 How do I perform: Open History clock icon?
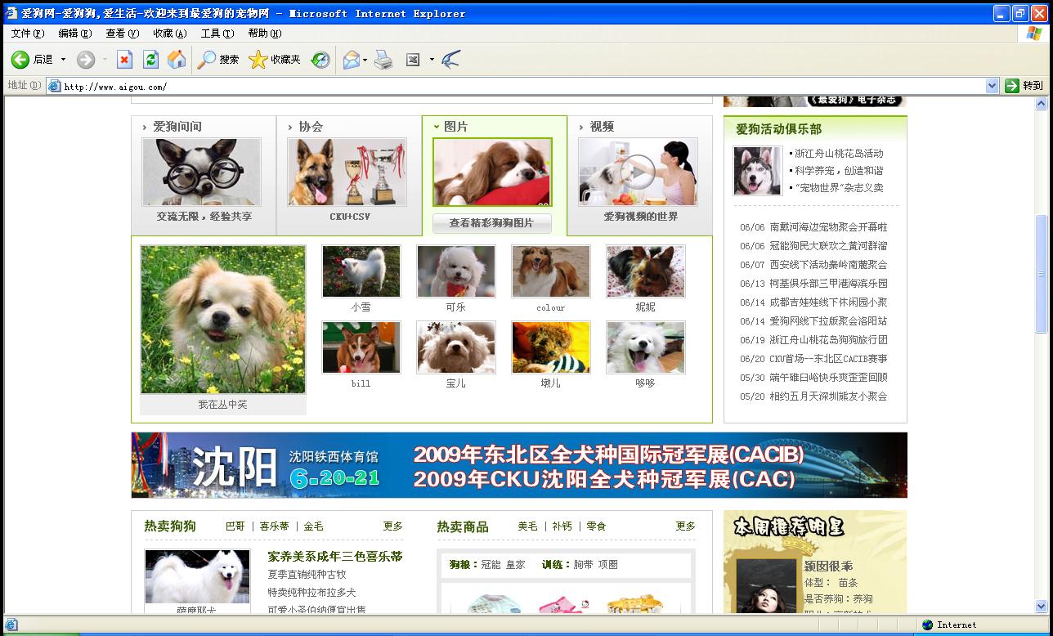coord(320,59)
